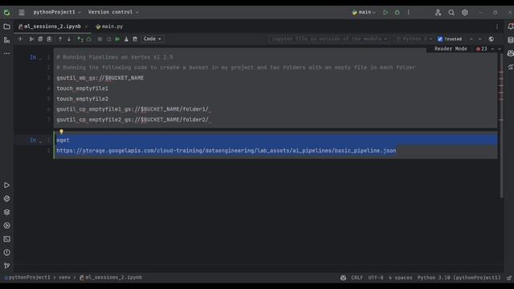Image resolution: width=514 pixels, height=289 pixels.
Task: Open Git version control tool window
Action: coord(6,266)
